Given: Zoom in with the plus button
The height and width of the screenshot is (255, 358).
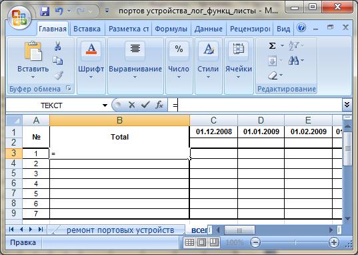Looking at the screenshot, I should click(334, 242).
